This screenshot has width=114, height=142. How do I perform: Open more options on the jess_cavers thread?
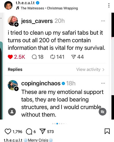tap(103, 21)
